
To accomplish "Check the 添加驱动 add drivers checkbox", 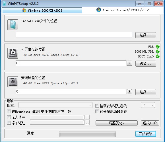I will [x=9, y=123].
